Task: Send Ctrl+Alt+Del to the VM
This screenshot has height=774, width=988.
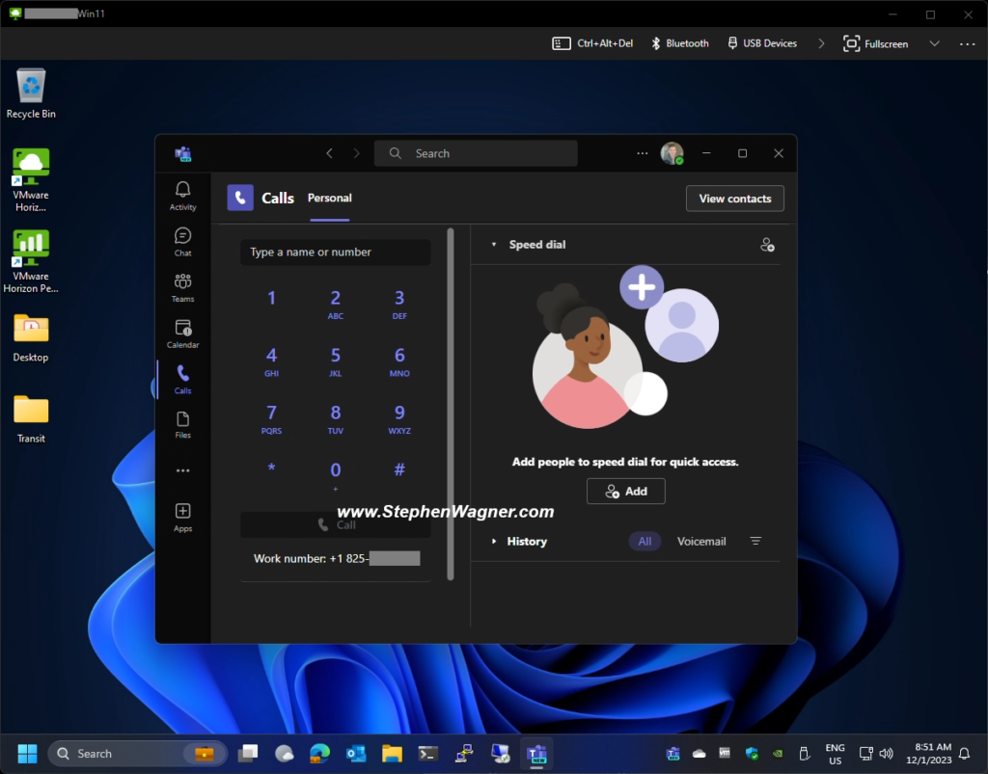Action: coord(592,43)
